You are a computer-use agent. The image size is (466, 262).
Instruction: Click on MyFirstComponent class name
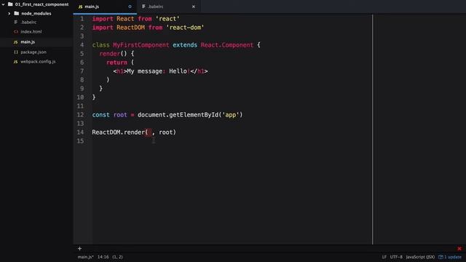[141, 45]
